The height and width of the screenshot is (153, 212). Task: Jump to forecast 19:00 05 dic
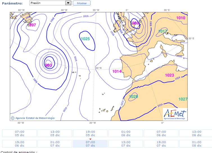90,133
